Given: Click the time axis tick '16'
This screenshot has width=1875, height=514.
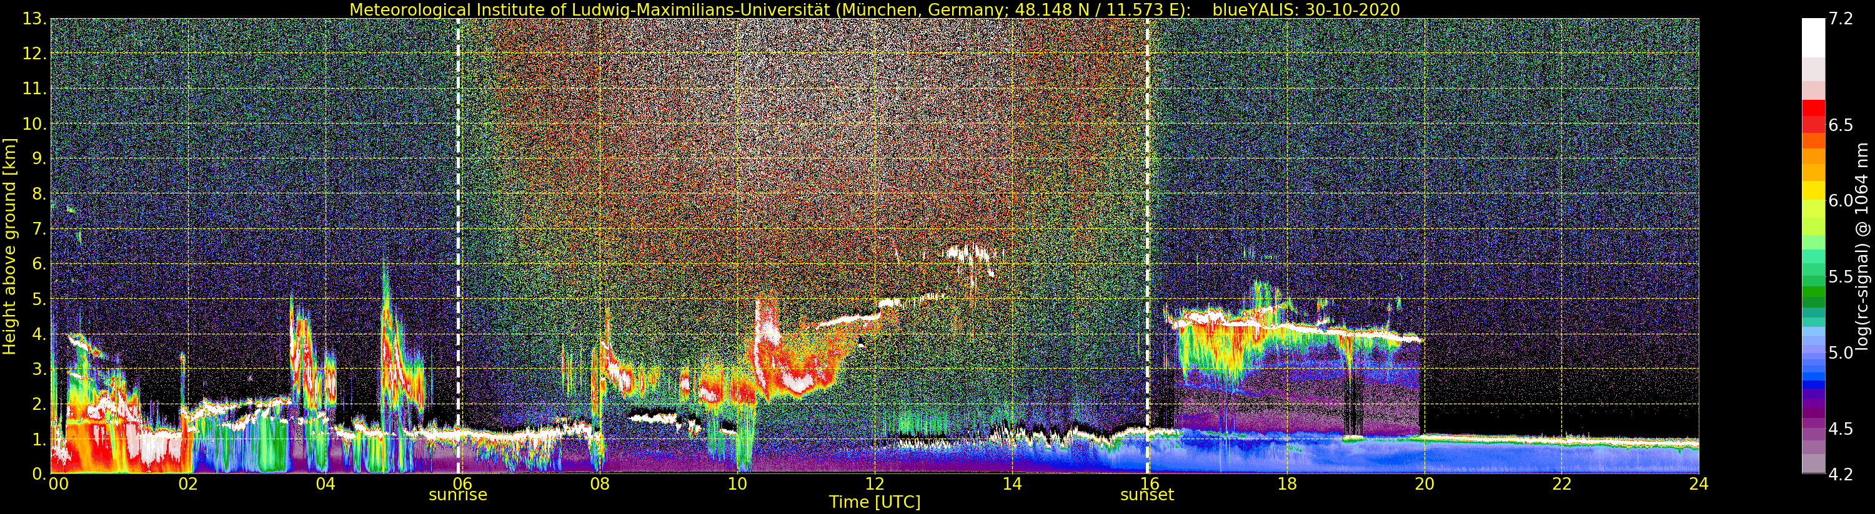Looking at the screenshot, I should [1150, 483].
